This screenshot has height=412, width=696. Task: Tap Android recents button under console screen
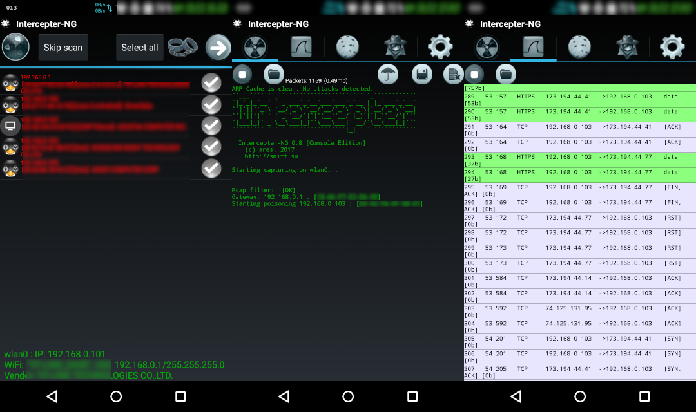tap(412, 396)
